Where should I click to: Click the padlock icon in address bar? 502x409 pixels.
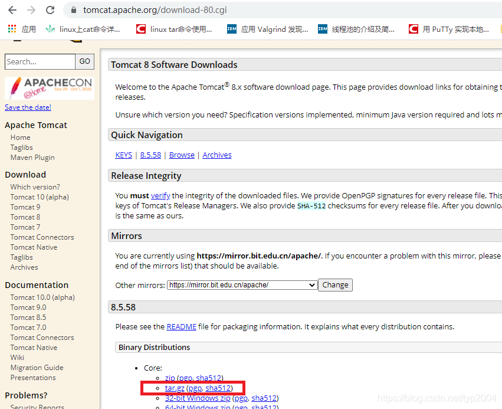(x=74, y=10)
